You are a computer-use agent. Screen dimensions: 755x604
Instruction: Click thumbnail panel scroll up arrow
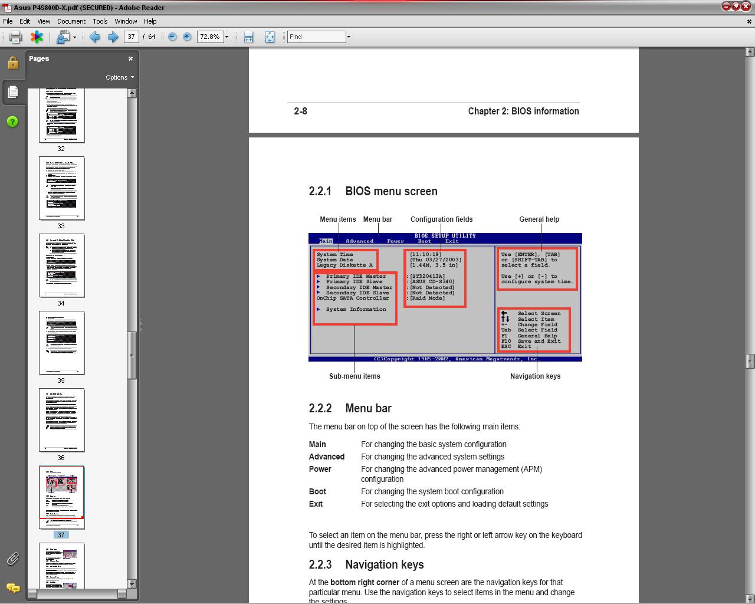(132, 93)
